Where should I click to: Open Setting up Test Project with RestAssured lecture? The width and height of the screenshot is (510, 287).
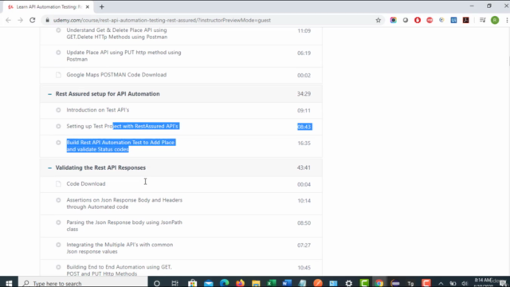click(123, 126)
